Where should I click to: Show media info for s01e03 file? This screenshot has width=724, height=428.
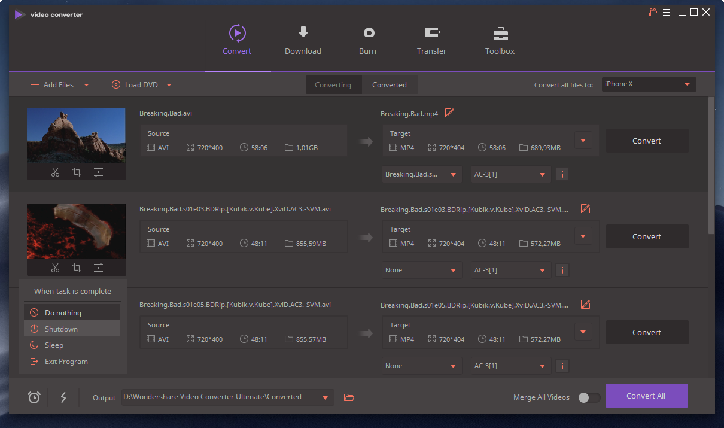(562, 271)
